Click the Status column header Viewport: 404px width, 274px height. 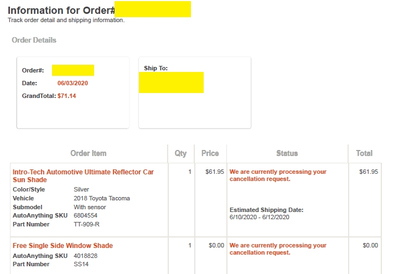(287, 153)
